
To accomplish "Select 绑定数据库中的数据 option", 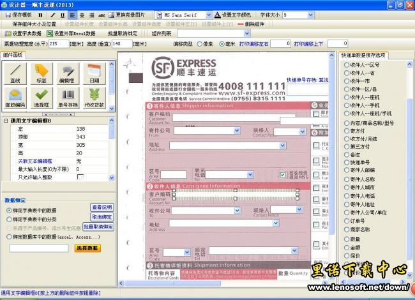I will pos(9,237).
